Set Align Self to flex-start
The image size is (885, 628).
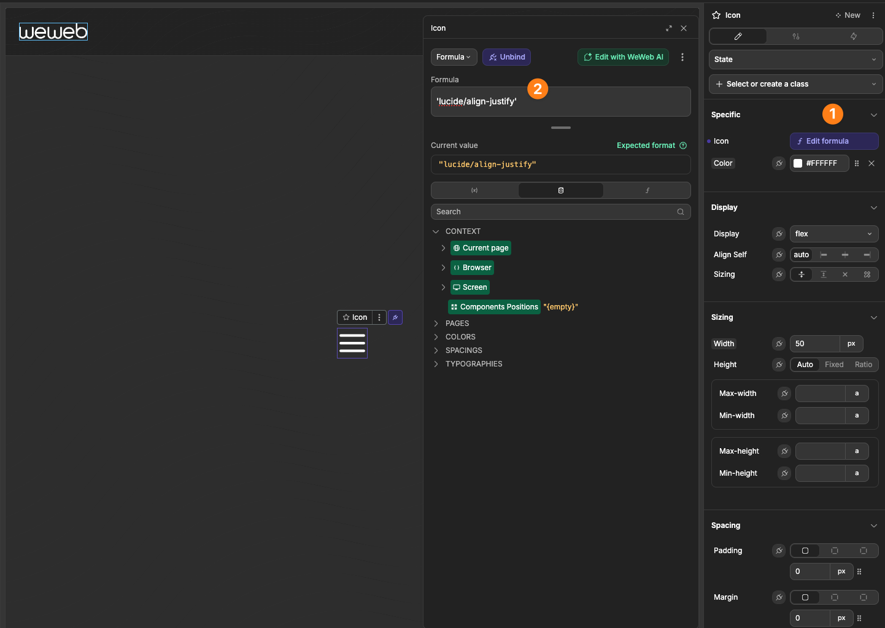point(824,254)
